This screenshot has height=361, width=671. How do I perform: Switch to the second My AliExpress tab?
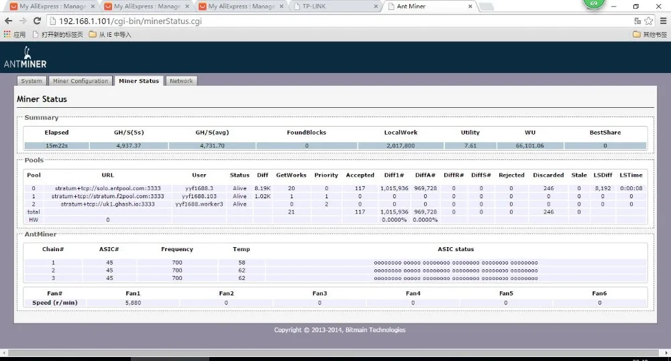pyautogui.click(x=146, y=7)
